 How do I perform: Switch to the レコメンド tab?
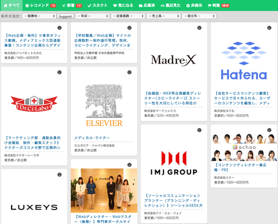tap(41, 5)
